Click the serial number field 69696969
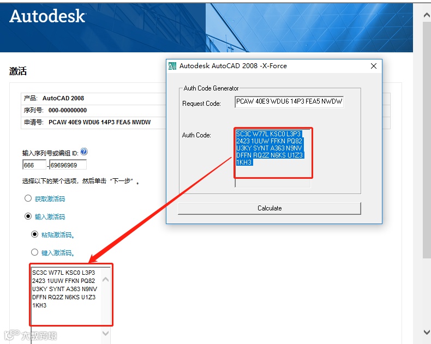Screen dimensions: 431x344 tap(68, 165)
